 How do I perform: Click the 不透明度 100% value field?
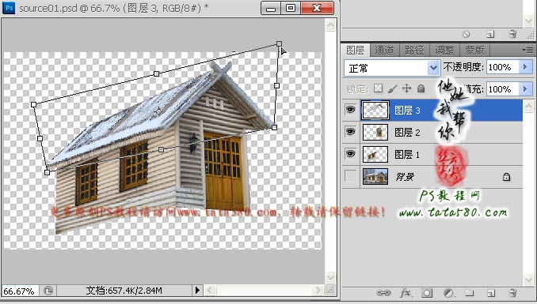tap(503, 67)
